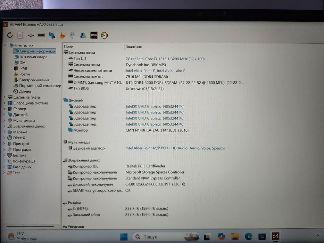Open the OSD panel toolbar icon

tap(94, 35)
